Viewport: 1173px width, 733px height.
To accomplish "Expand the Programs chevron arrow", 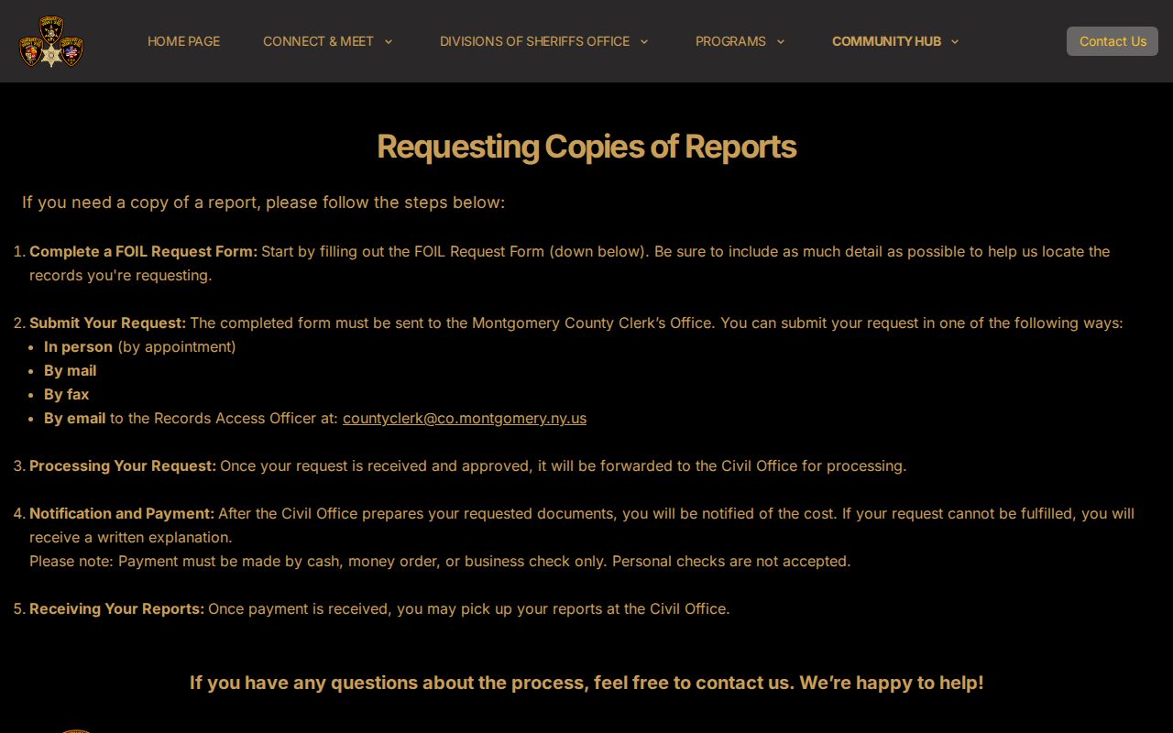I will (x=780, y=41).
